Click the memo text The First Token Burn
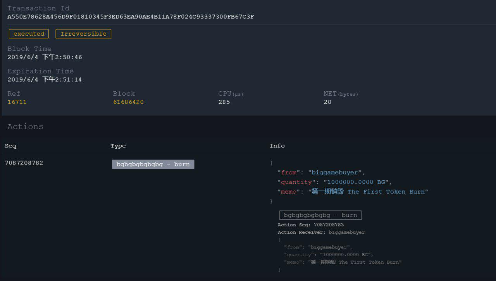This screenshot has height=281, width=496. tap(388, 192)
